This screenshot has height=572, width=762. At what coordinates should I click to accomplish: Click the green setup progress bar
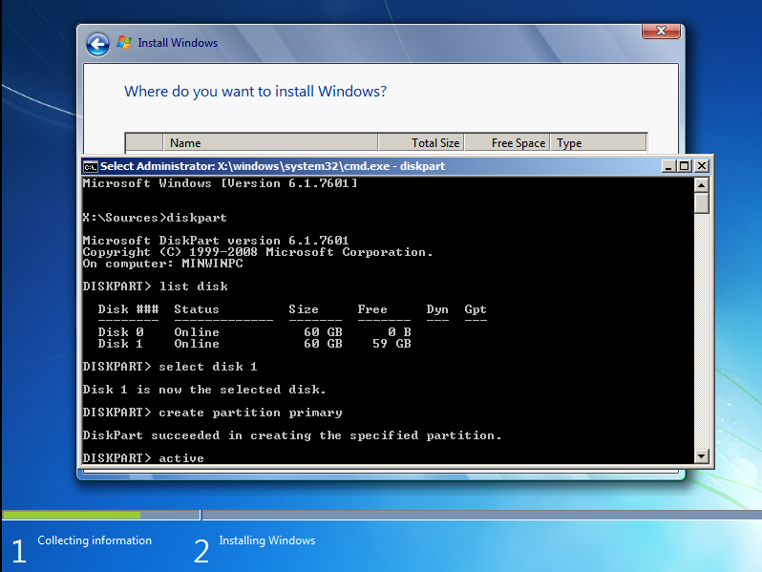coord(72,515)
